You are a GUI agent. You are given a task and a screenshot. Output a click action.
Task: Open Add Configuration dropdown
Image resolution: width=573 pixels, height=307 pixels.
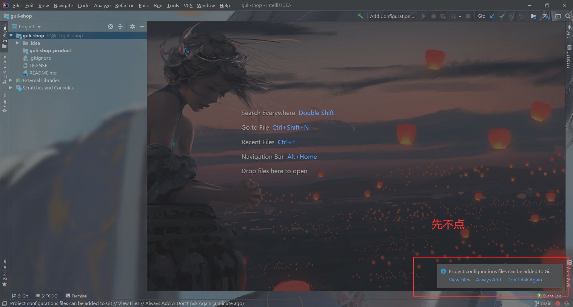point(392,16)
